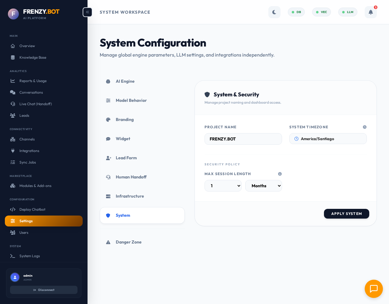This screenshot has width=389, height=304.
Task: Click the notifications bell icon
Action: [370, 12]
